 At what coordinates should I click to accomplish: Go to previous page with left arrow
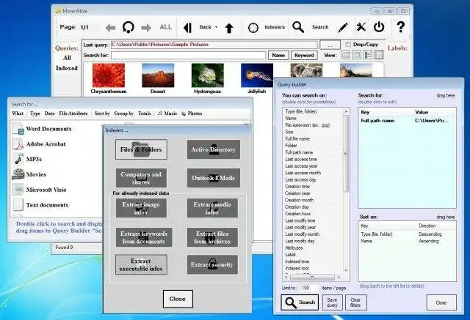pyautogui.click(x=110, y=28)
